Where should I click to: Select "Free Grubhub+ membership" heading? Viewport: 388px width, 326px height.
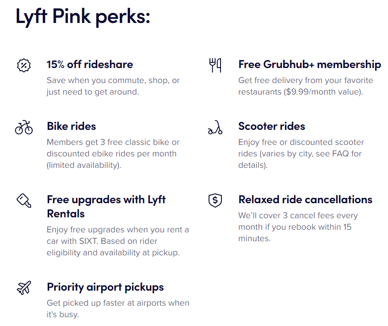[x=309, y=64]
